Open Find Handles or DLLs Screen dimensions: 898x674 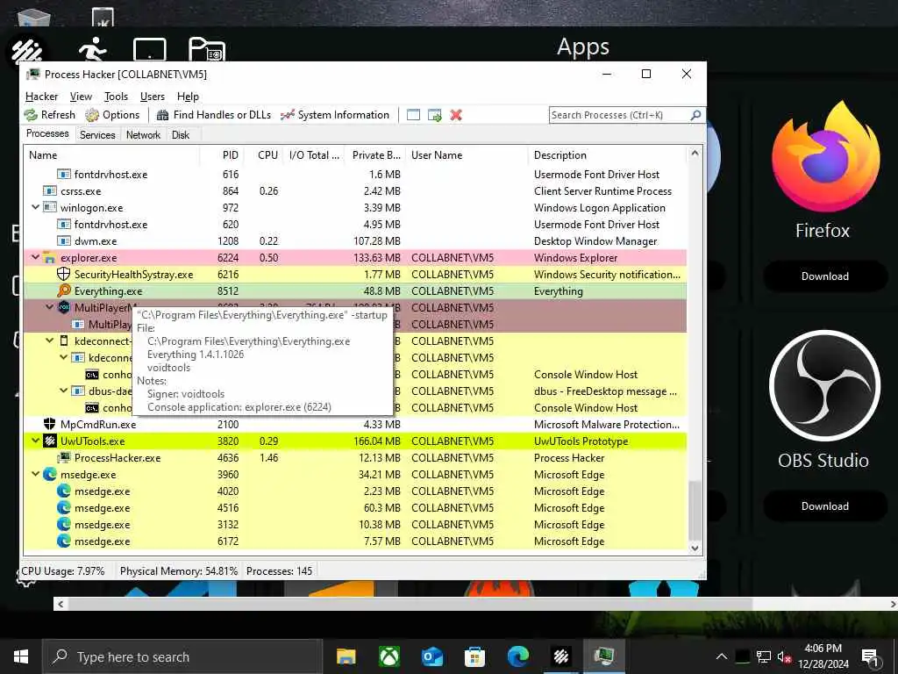tap(214, 115)
